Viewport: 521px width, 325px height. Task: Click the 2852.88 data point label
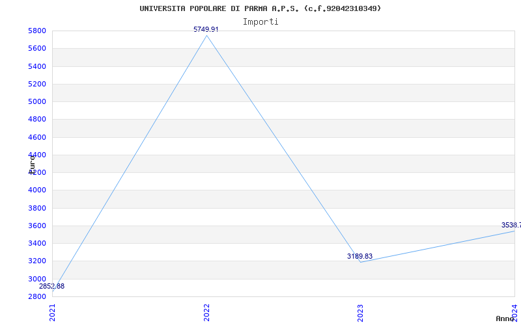pyautogui.click(x=52, y=286)
